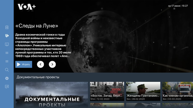This screenshot has width=193, height=108.
Task: Open the TV screen play icon
Action: click(7, 44)
